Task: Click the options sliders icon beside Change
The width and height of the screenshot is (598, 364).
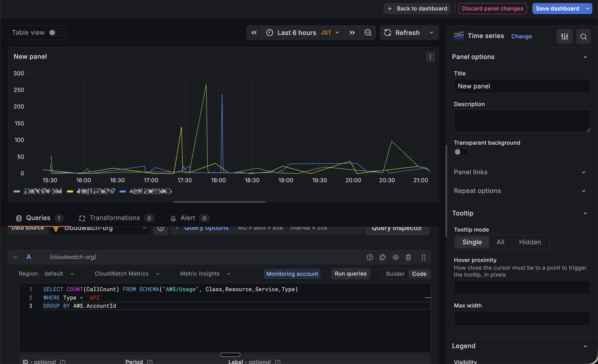Action: click(564, 37)
